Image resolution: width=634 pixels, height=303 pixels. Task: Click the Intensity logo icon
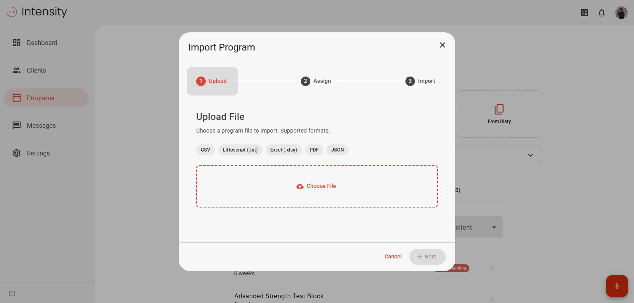(x=12, y=12)
